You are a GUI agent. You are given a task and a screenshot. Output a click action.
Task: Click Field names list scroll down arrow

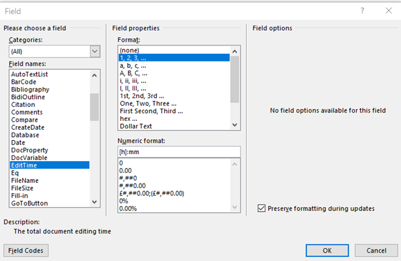coord(95,202)
